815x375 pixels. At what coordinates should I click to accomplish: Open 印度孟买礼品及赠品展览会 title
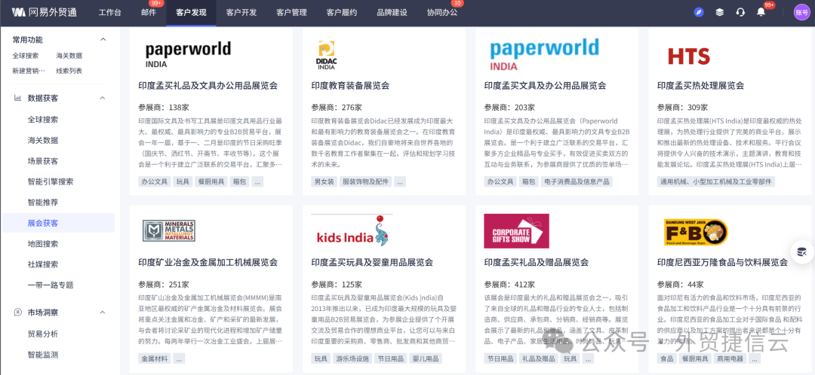[x=537, y=263]
